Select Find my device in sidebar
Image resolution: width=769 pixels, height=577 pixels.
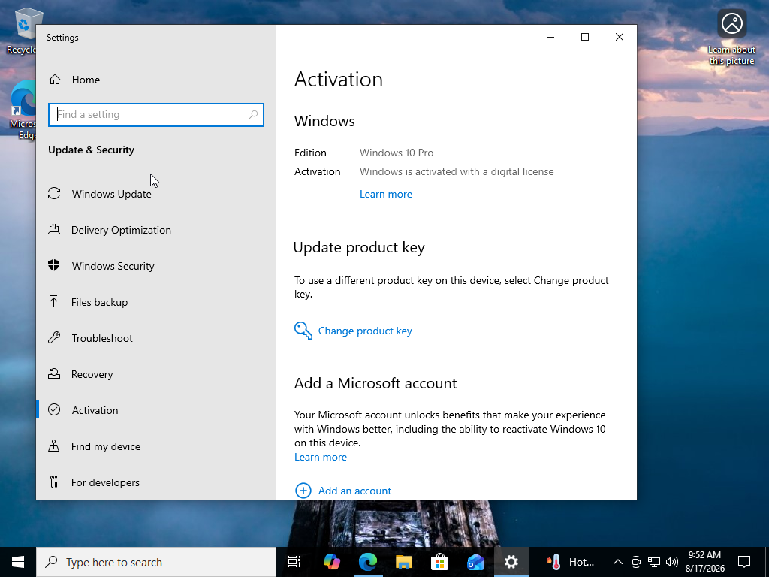pyautogui.click(x=156, y=446)
